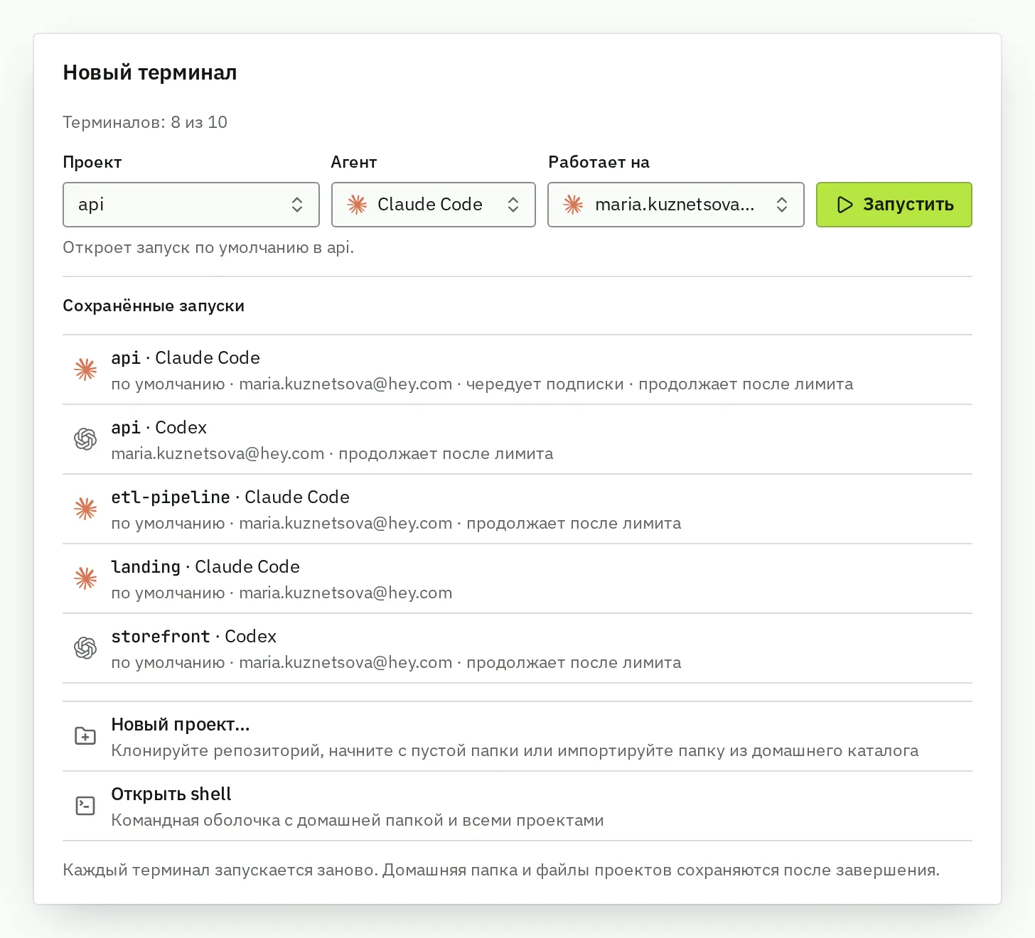Viewport: 1035px width, 938px height.
Task: Click the Claude icon of landing row
Action: 85,578
